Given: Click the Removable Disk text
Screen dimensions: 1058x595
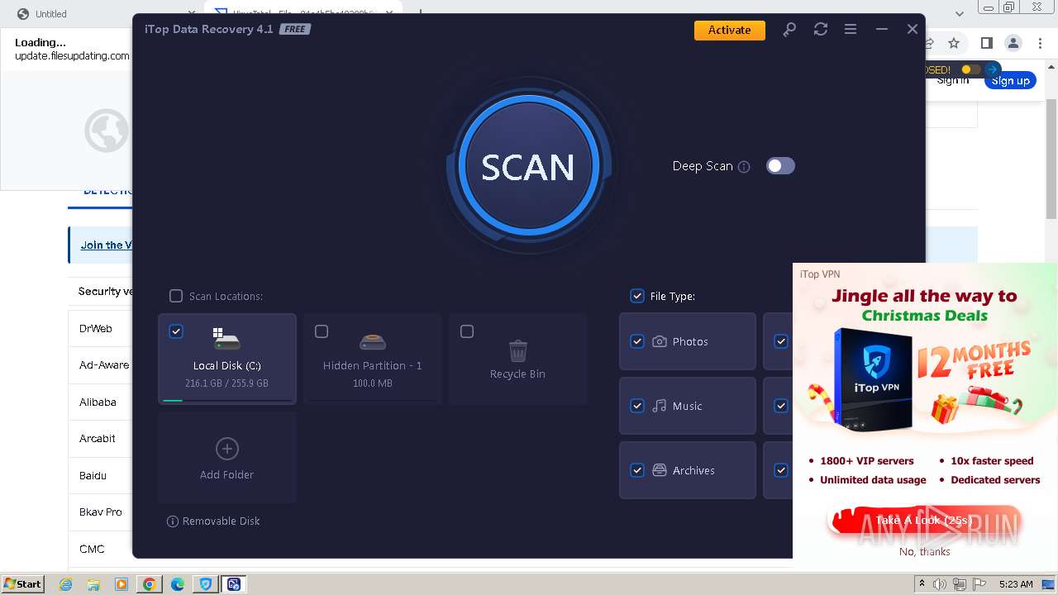Looking at the screenshot, I should 222,521.
